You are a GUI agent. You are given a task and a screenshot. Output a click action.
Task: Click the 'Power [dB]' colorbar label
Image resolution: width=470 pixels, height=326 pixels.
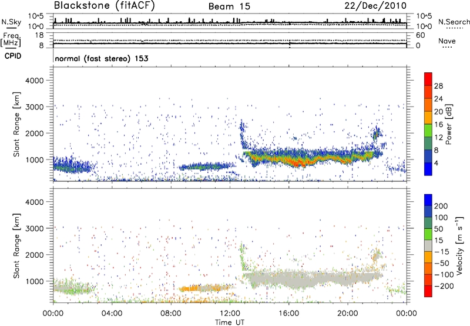pos(448,124)
